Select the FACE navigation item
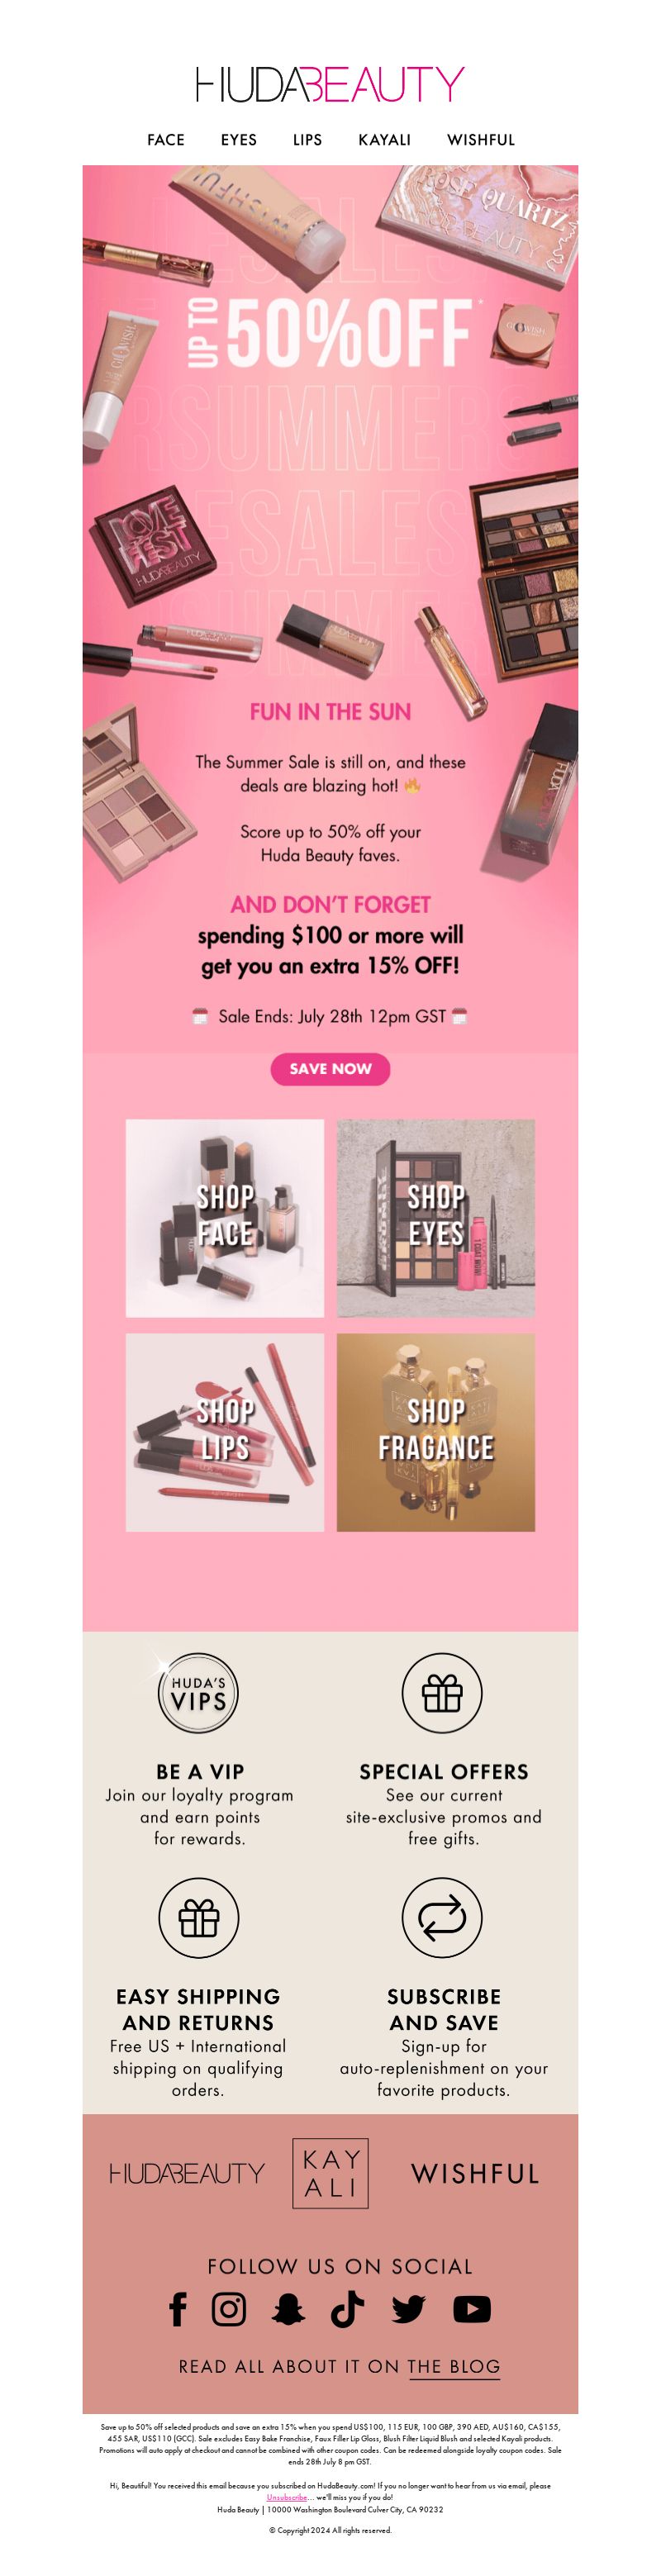 pyautogui.click(x=166, y=140)
